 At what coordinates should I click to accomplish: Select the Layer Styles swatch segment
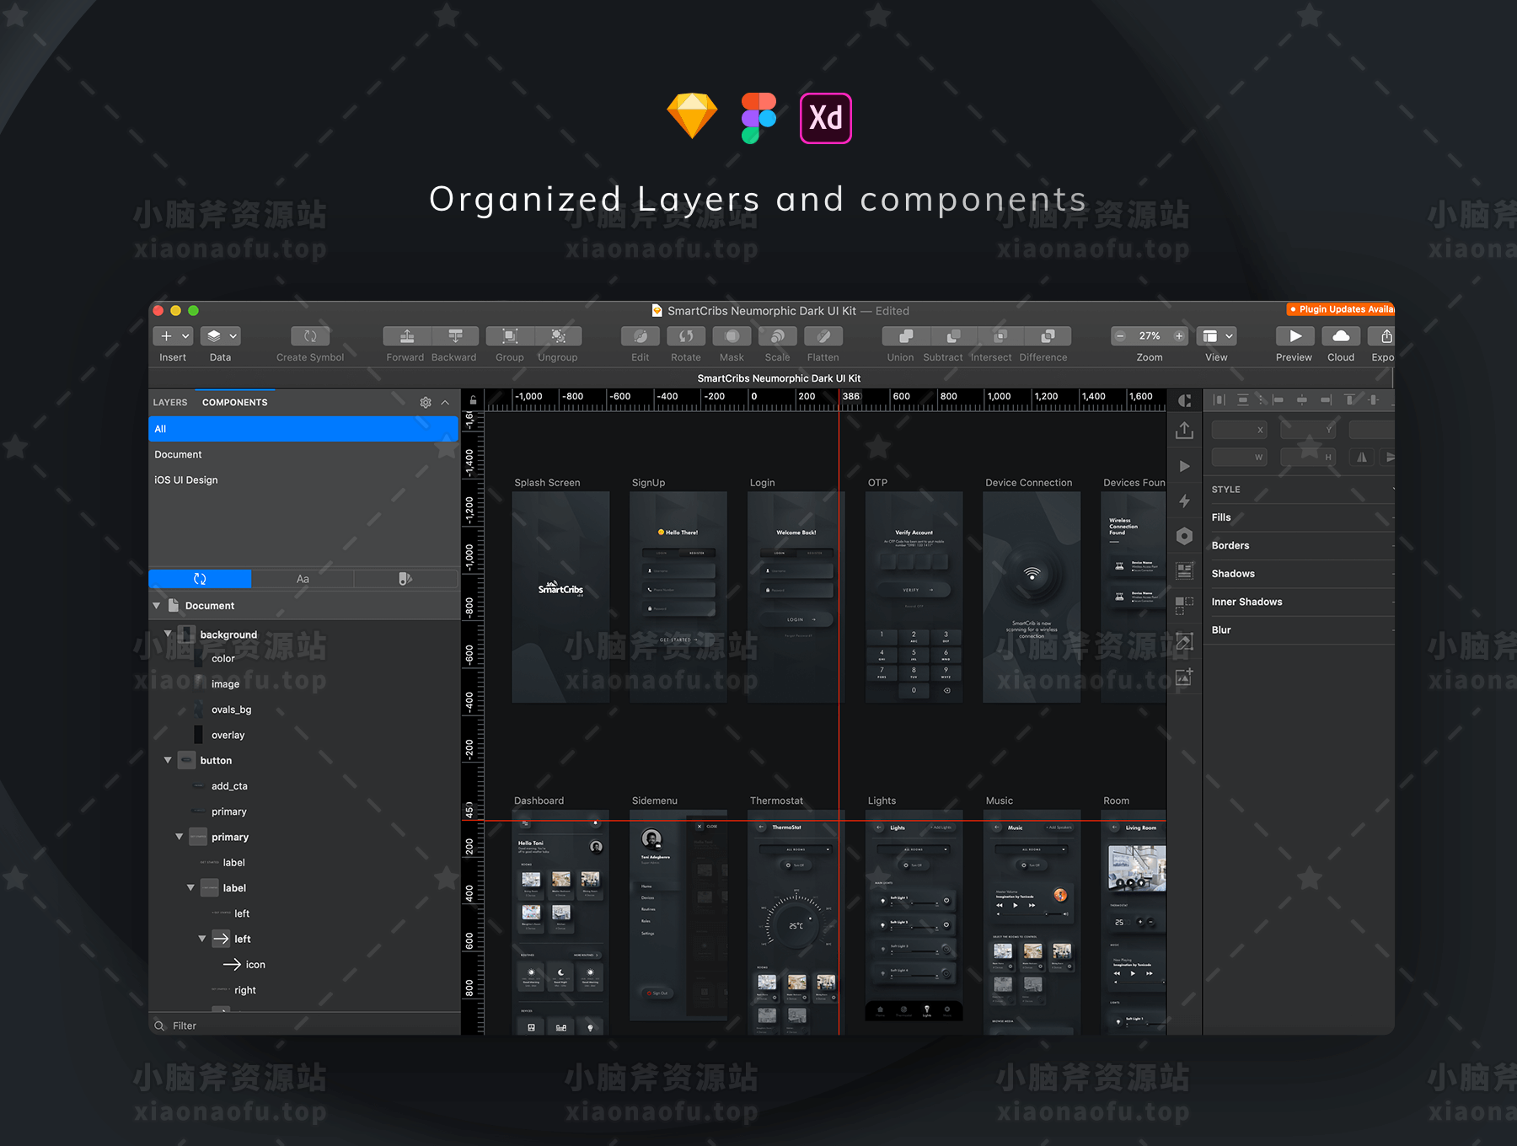(x=405, y=579)
